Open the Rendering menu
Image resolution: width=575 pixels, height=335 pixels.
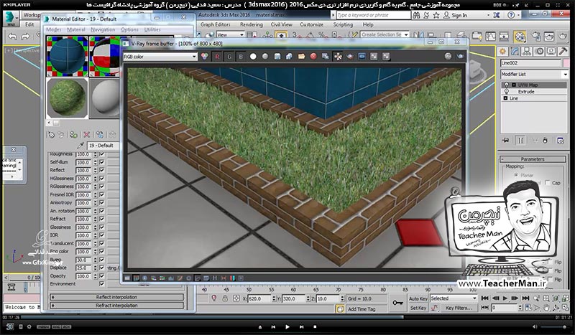pos(252,24)
